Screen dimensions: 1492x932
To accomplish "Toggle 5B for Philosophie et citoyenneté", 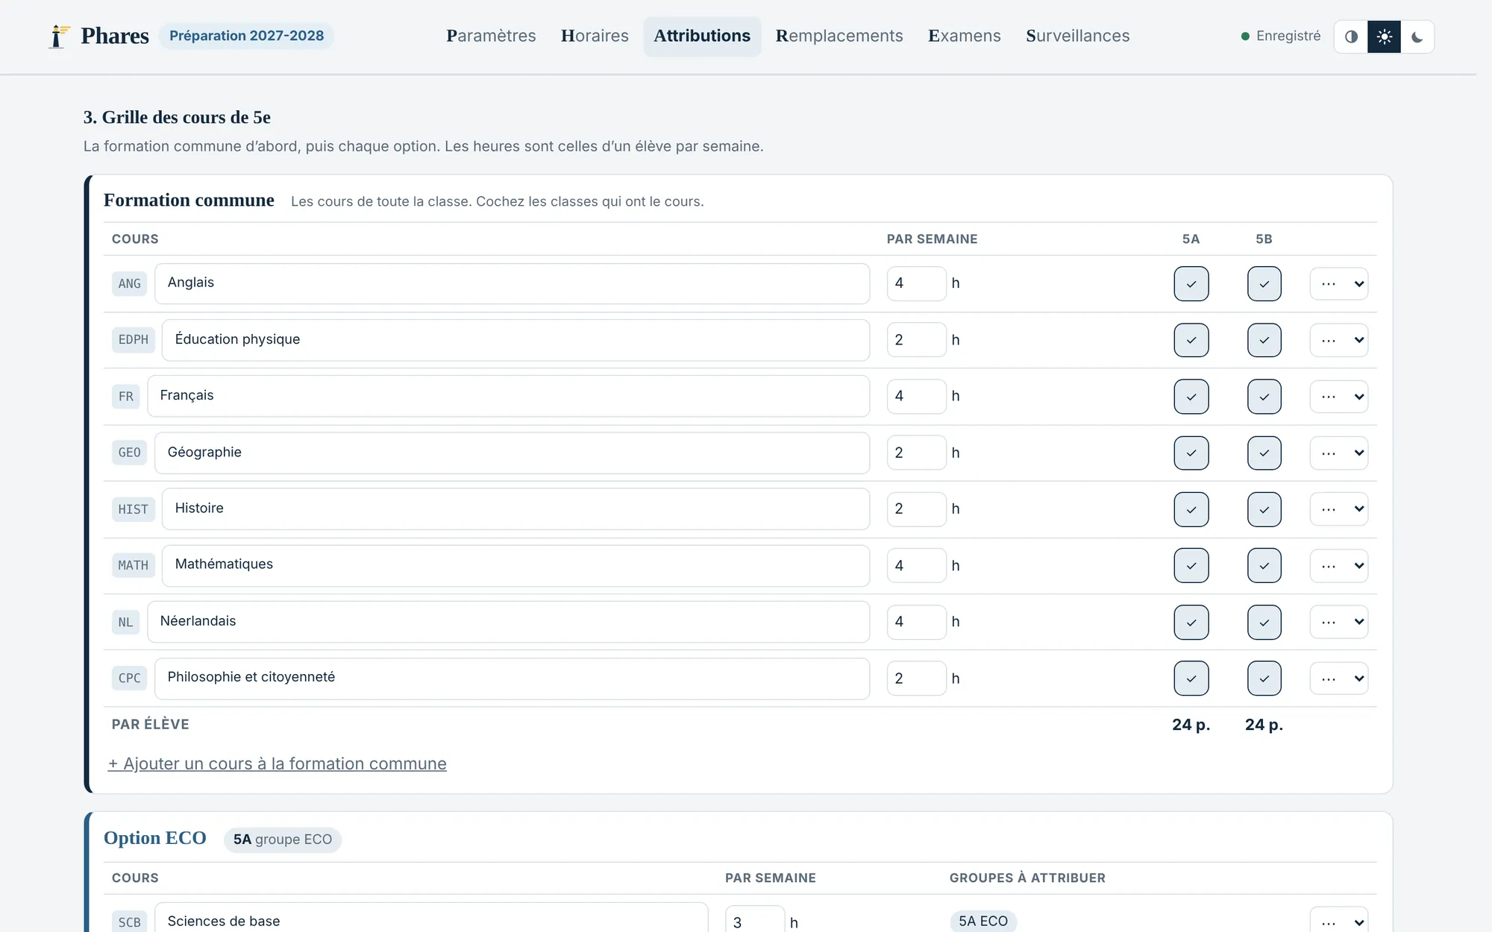I will 1264,678.
